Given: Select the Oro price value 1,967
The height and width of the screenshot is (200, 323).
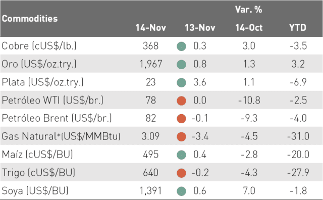Looking at the screenshot, I should [x=151, y=64].
